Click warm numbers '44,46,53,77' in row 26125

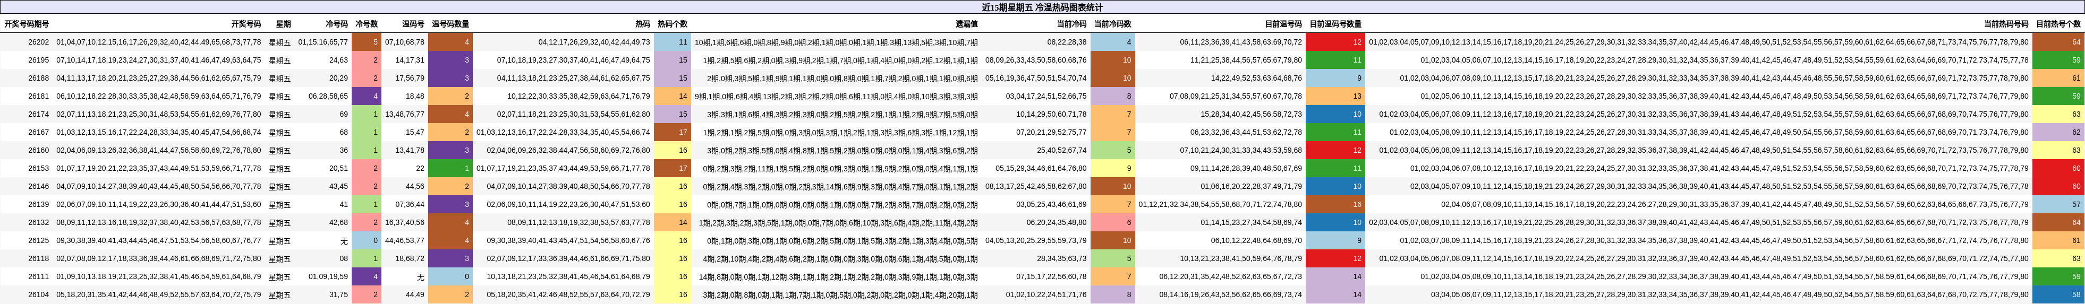click(x=404, y=240)
